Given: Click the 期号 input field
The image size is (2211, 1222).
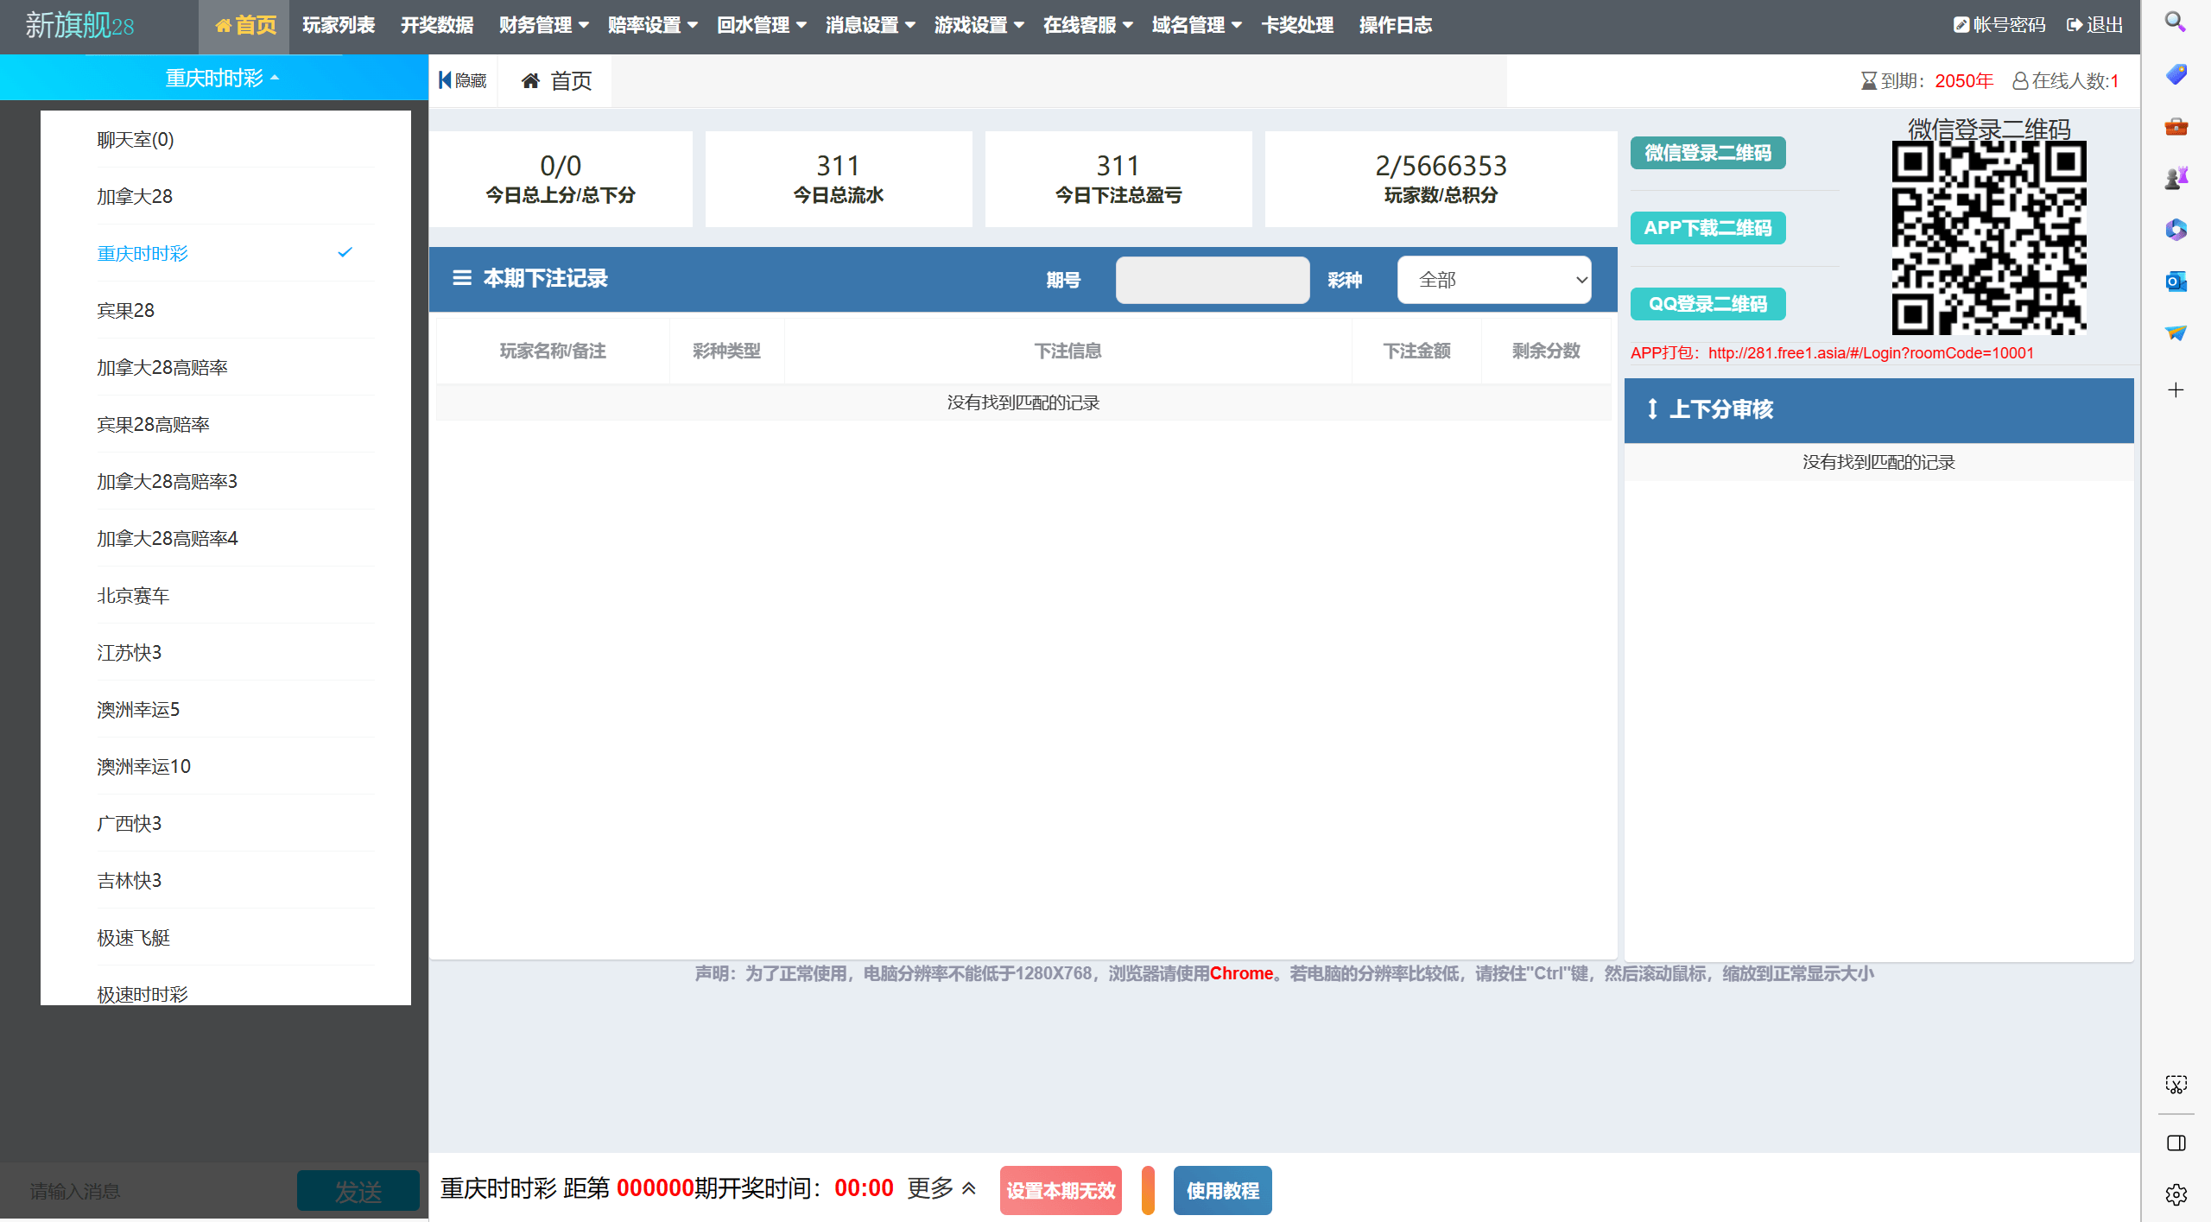Looking at the screenshot, I should coord(1212,280).
